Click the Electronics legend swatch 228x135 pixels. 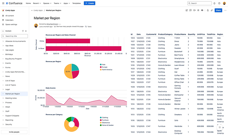101,123
